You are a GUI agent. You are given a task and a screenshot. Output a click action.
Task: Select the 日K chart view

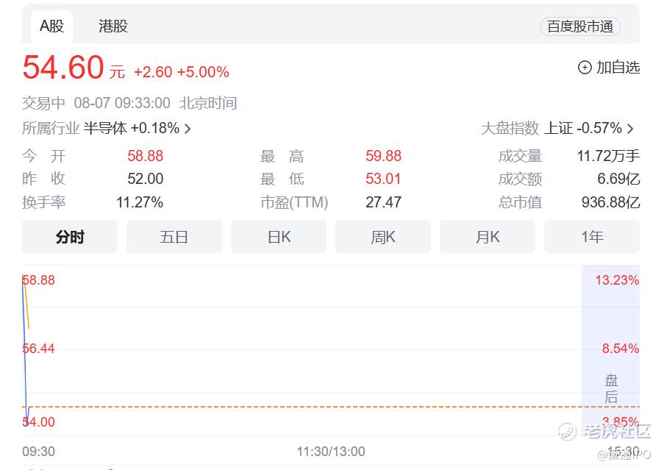point(279,237)
